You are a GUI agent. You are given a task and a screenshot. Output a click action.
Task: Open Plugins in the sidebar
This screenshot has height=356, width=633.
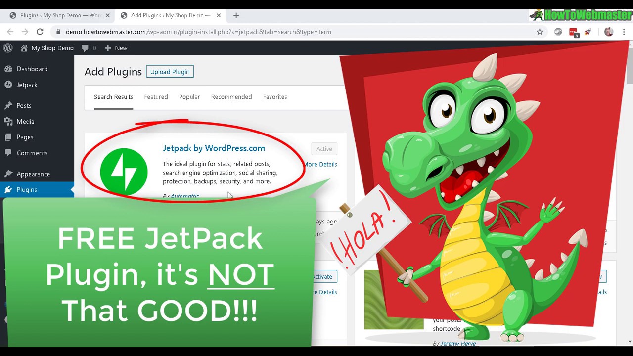pyautogui.click(x=37, y=189)
